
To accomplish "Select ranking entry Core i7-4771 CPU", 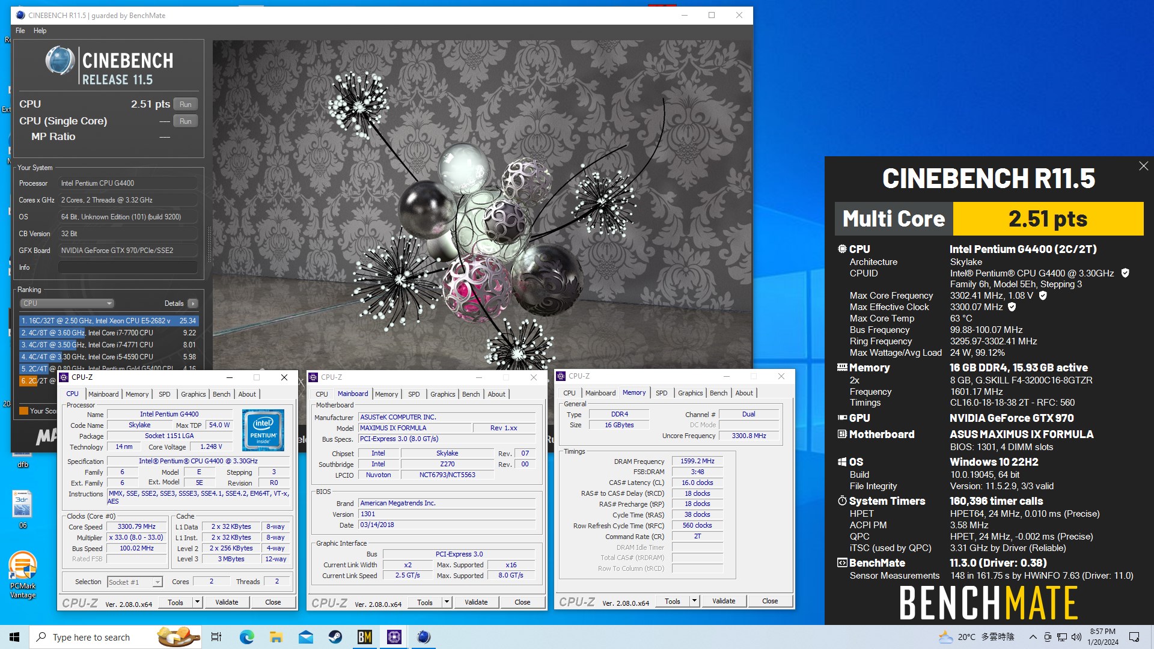I will click(109, 345).
